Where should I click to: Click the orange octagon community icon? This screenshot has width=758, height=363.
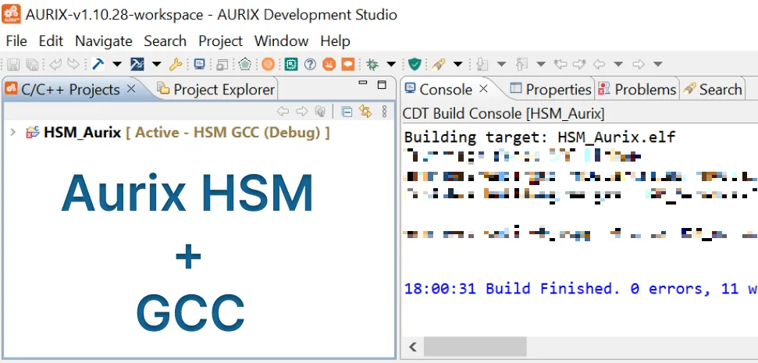(x=329, y=64)
